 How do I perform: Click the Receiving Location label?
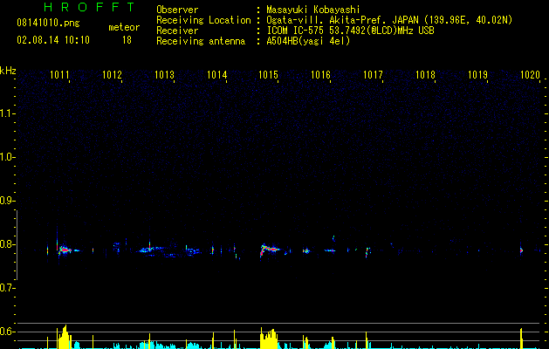click(203, 20)
